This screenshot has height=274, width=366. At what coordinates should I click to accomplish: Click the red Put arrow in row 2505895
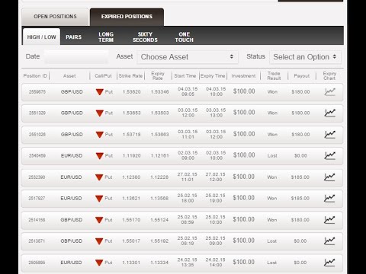point(99,263)
